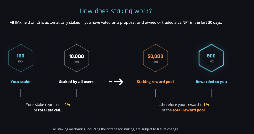
Task: Click the 50,000 IMX orange hexagon
Action: click(155, 58)
